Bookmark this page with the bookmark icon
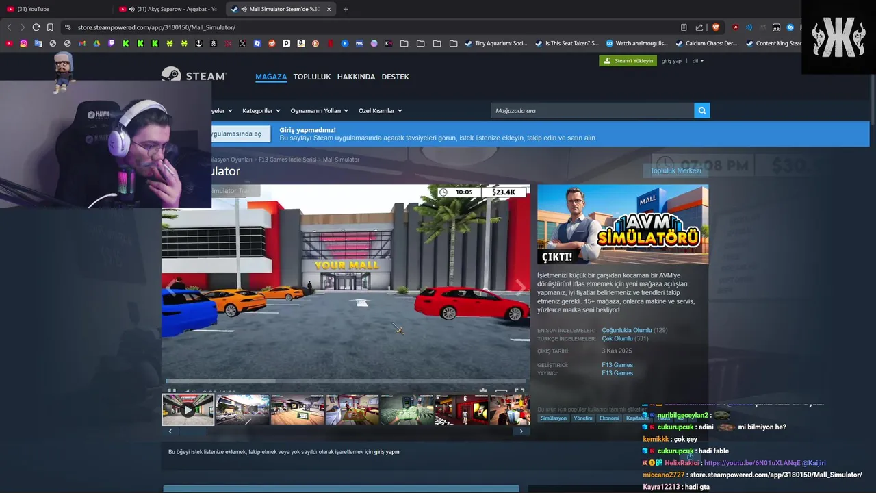876x493 pixels. [x=50, y=27]
